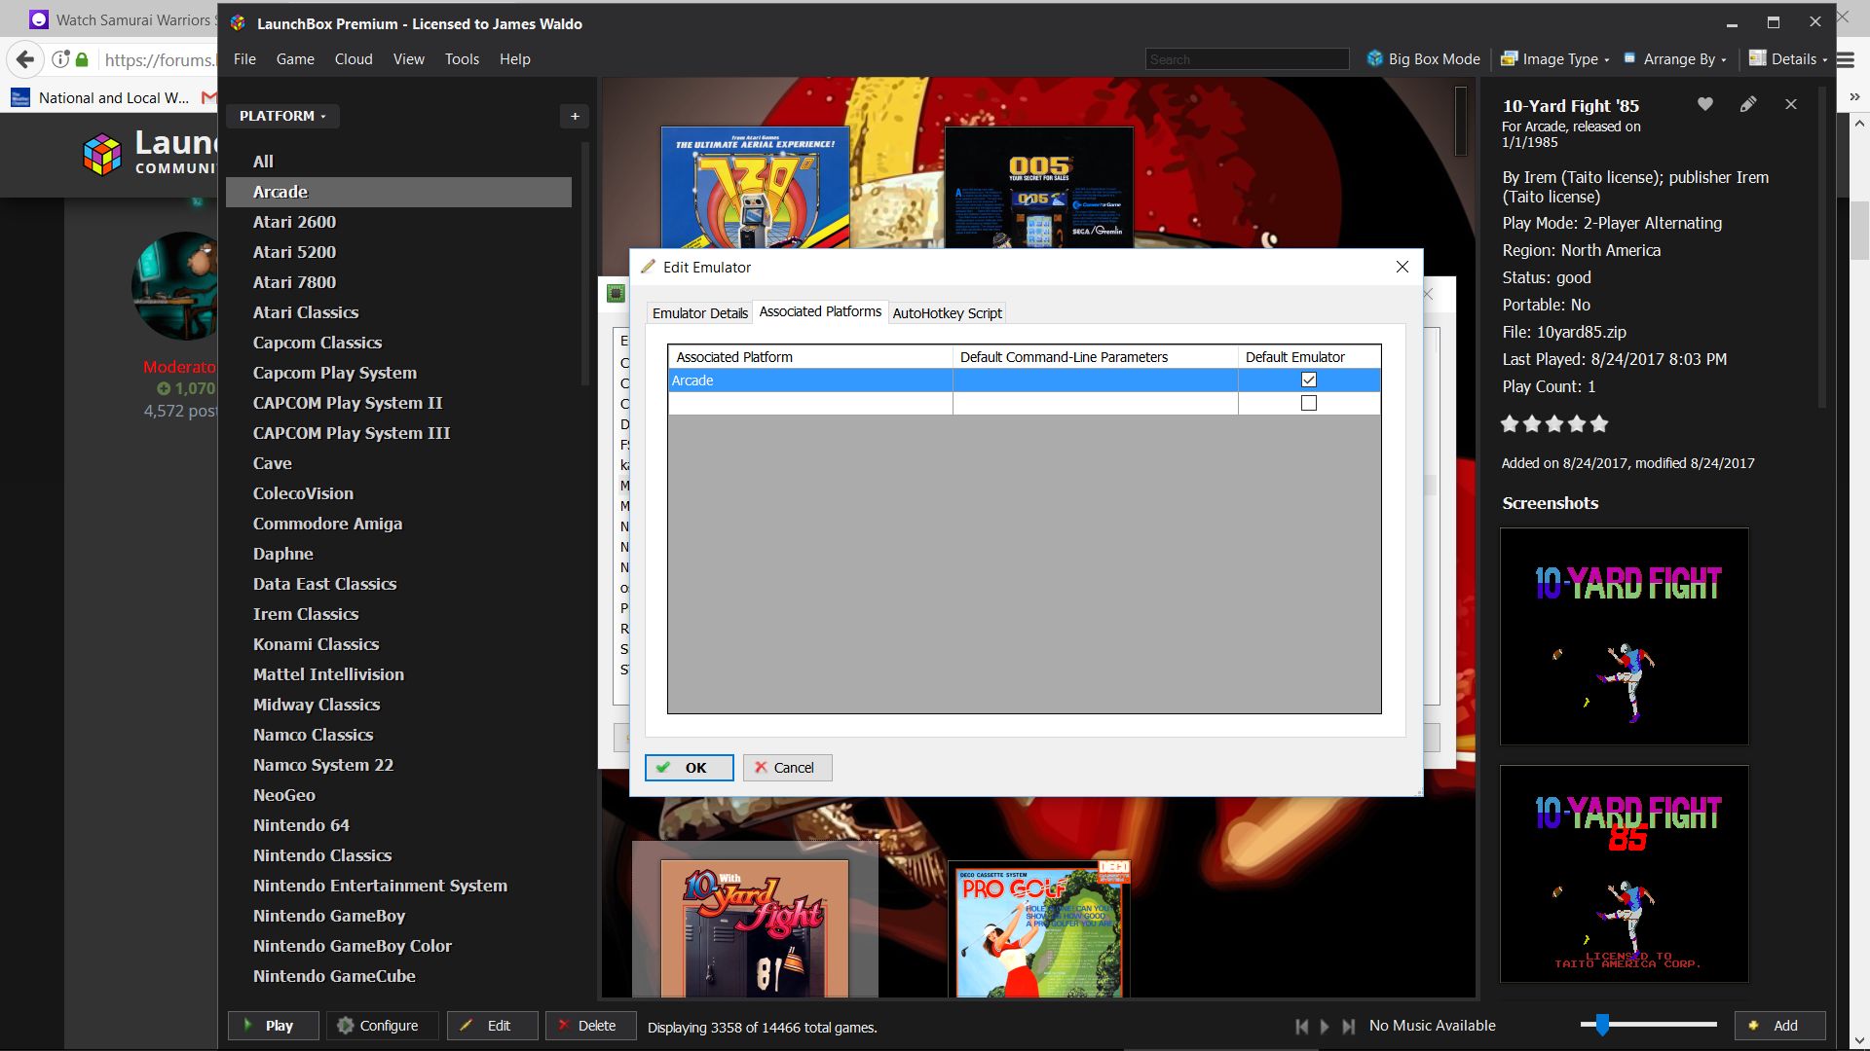This screenshot has width=1870, height=1051.
Task: Click the browser tab Watch Samurai Warriors
Action: coord(122,19)
